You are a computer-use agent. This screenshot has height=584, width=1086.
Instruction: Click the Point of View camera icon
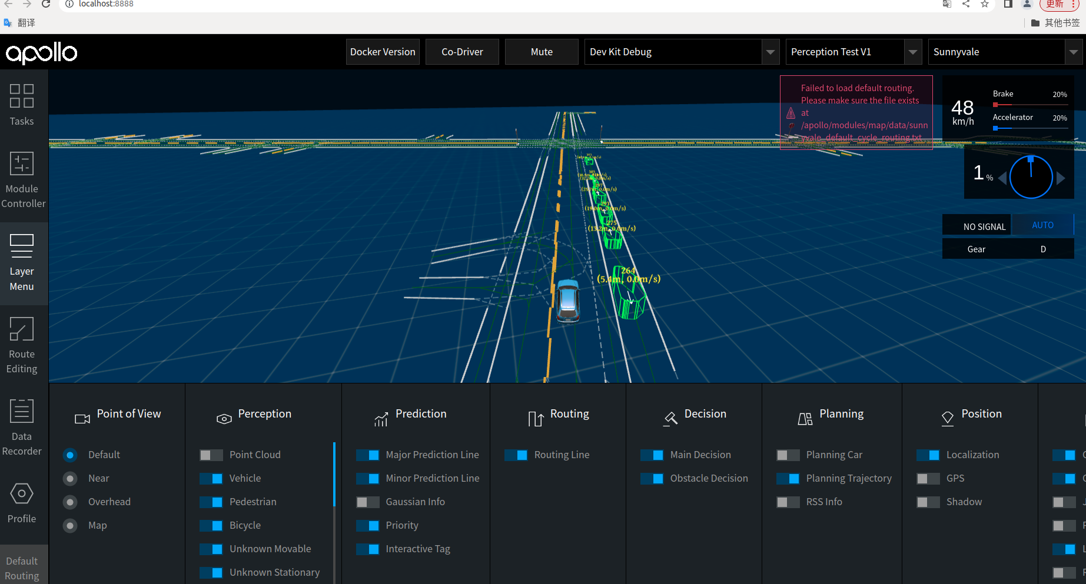pyautogui.click(x=82, y=419)
